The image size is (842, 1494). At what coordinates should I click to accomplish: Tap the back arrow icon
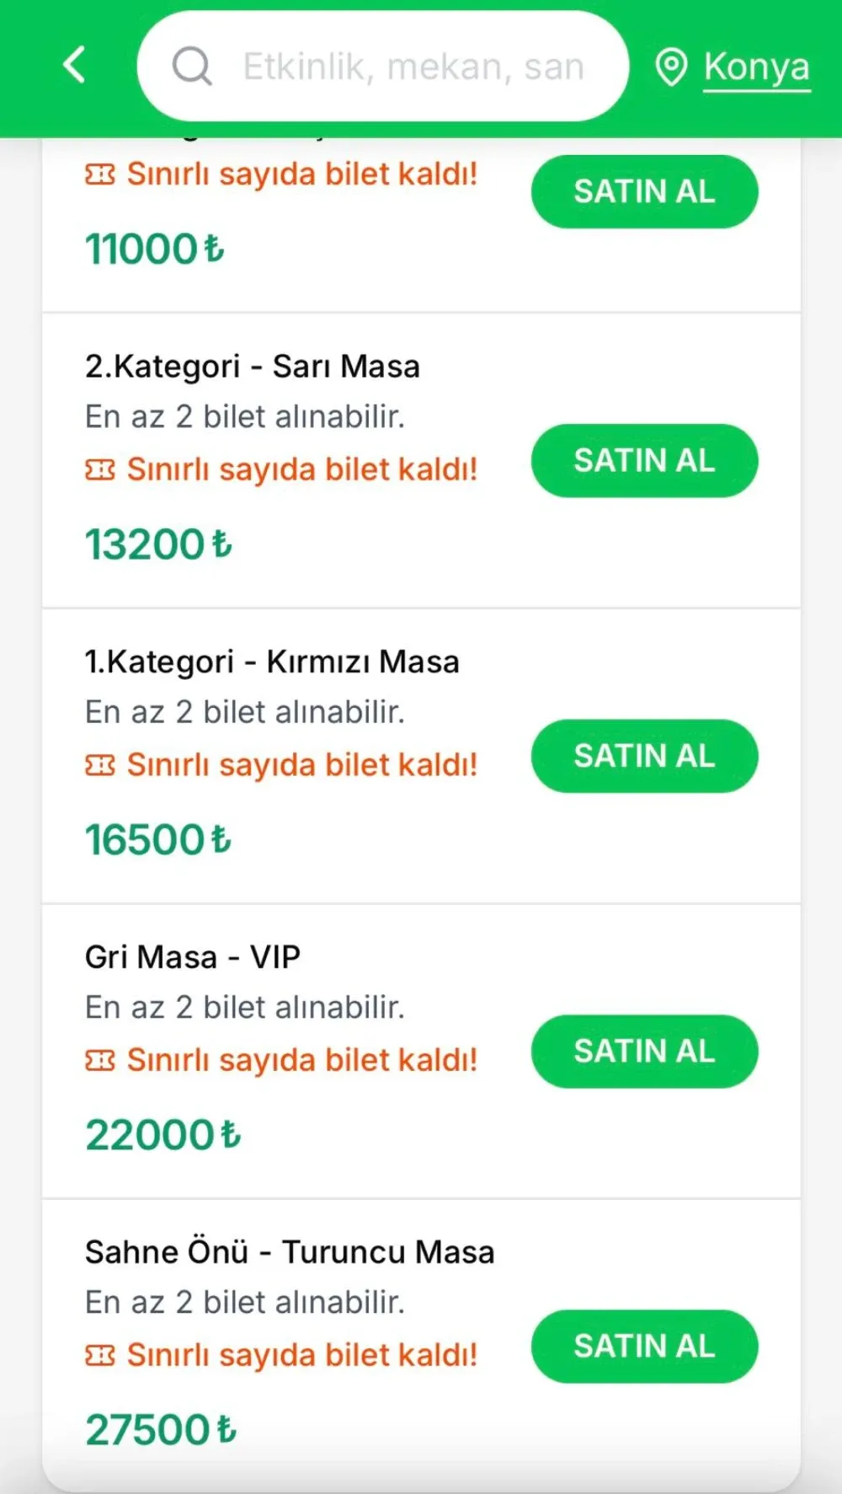75,65
